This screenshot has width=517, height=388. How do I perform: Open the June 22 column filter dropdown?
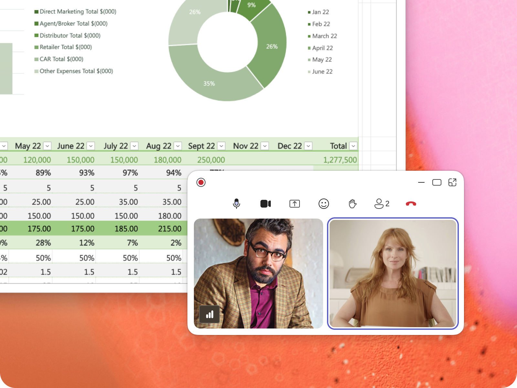pos(91,146)
